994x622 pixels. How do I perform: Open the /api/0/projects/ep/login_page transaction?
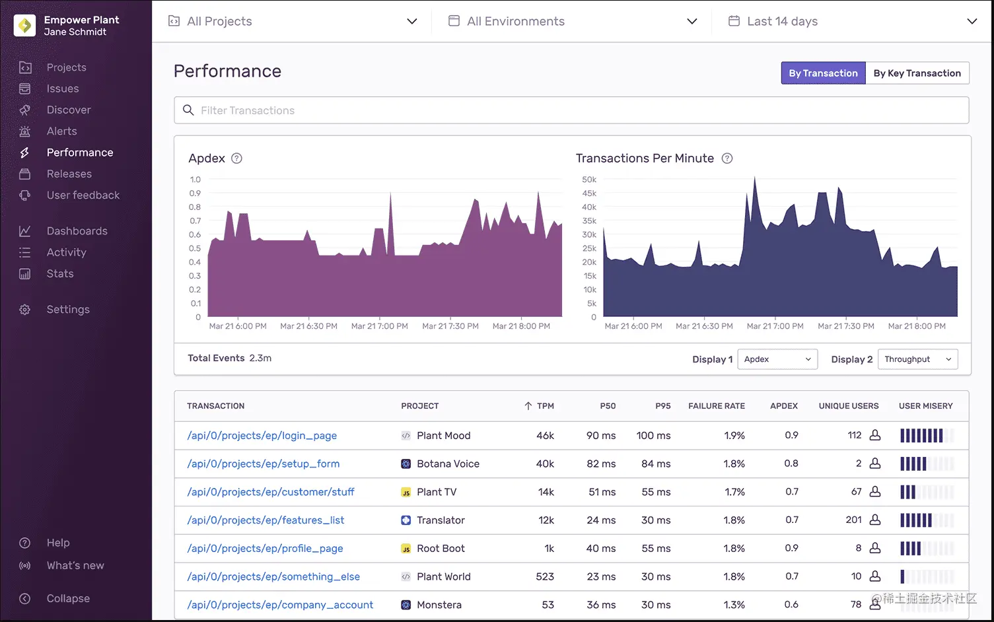pyautogui.click(x=262, y=436)
